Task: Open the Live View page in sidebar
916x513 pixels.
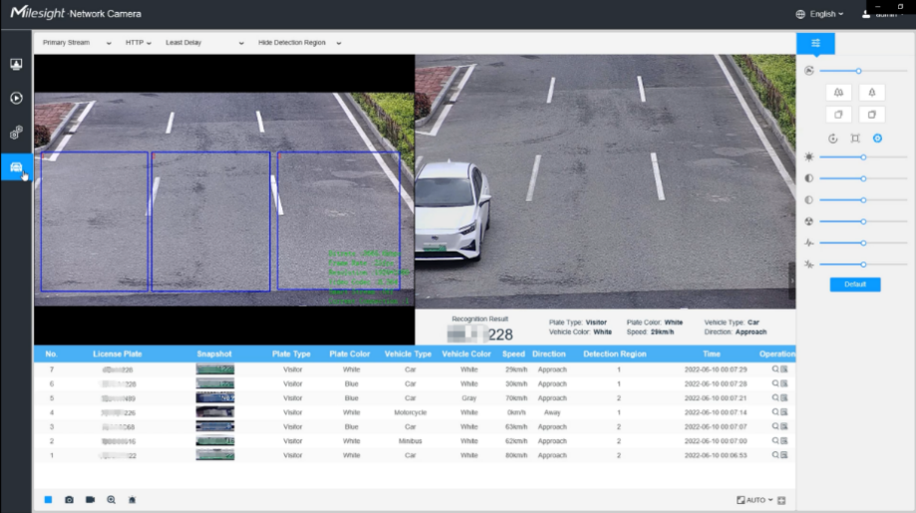Action: 16,64
